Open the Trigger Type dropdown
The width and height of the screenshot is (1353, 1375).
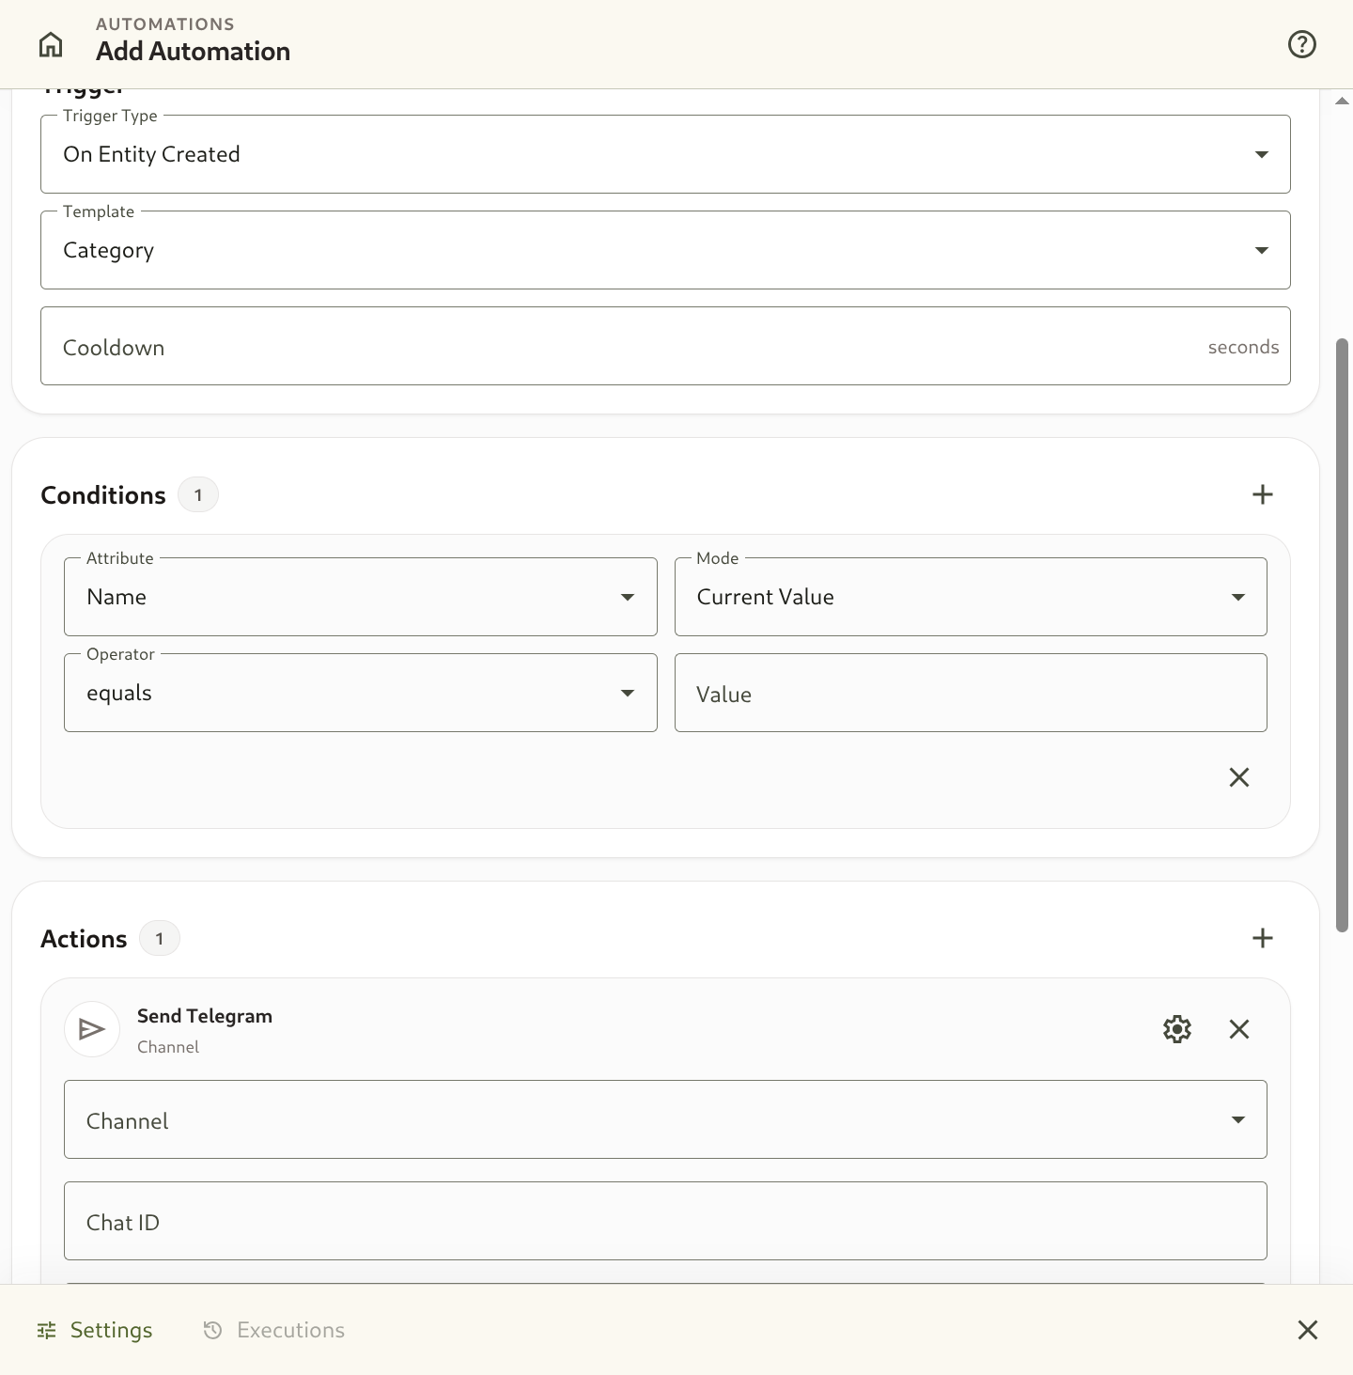click(665, 154)
